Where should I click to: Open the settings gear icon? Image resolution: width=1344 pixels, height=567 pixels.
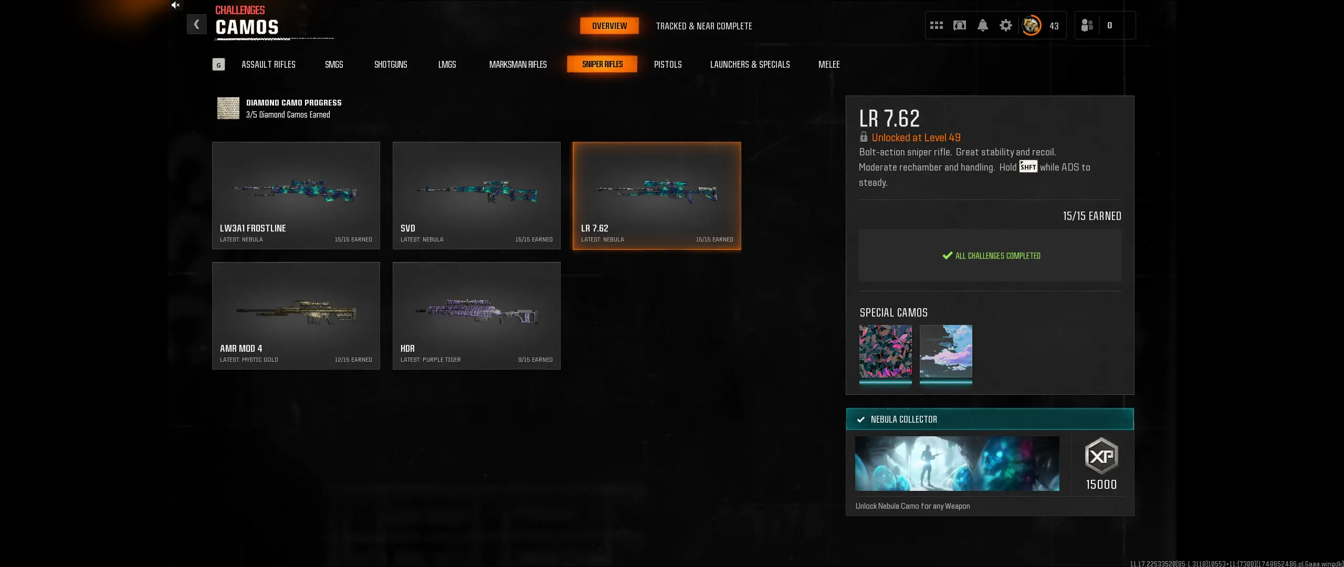pyautogui.click(x=1005, y=25)
